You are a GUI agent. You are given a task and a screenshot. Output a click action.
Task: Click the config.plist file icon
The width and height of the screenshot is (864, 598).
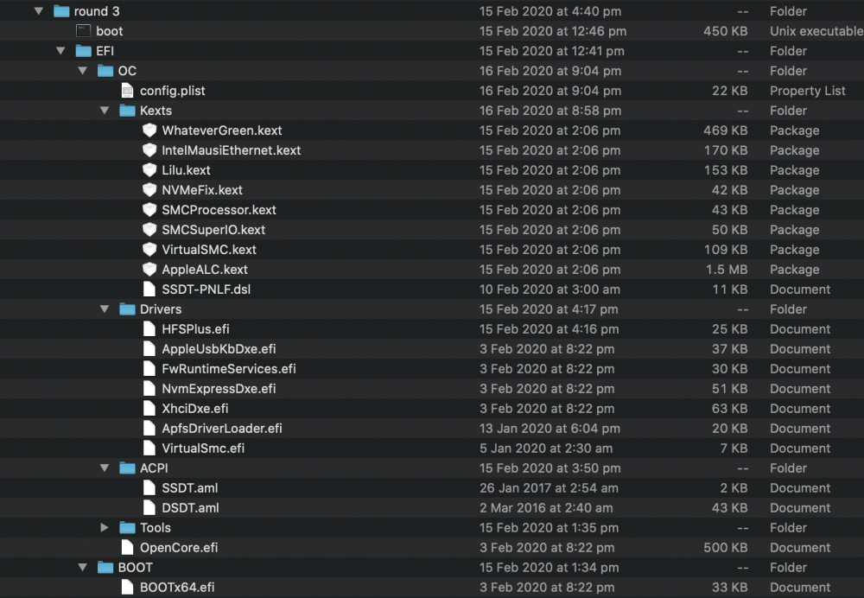click(127, 91)
